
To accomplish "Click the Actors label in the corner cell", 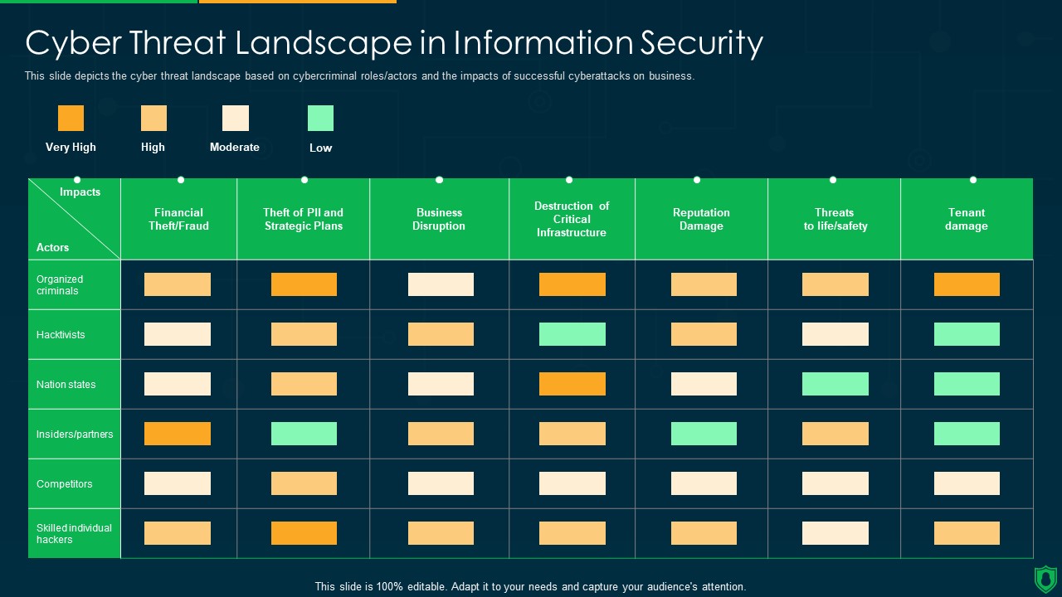I will (x=52, y=247).
